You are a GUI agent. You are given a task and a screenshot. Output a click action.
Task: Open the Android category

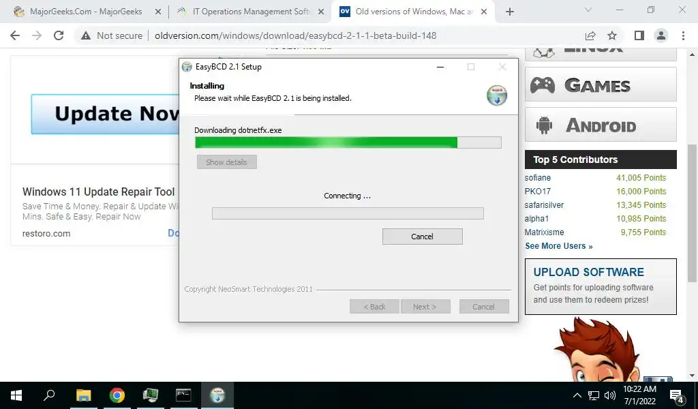pyautogui.click(x=601, y=125)
